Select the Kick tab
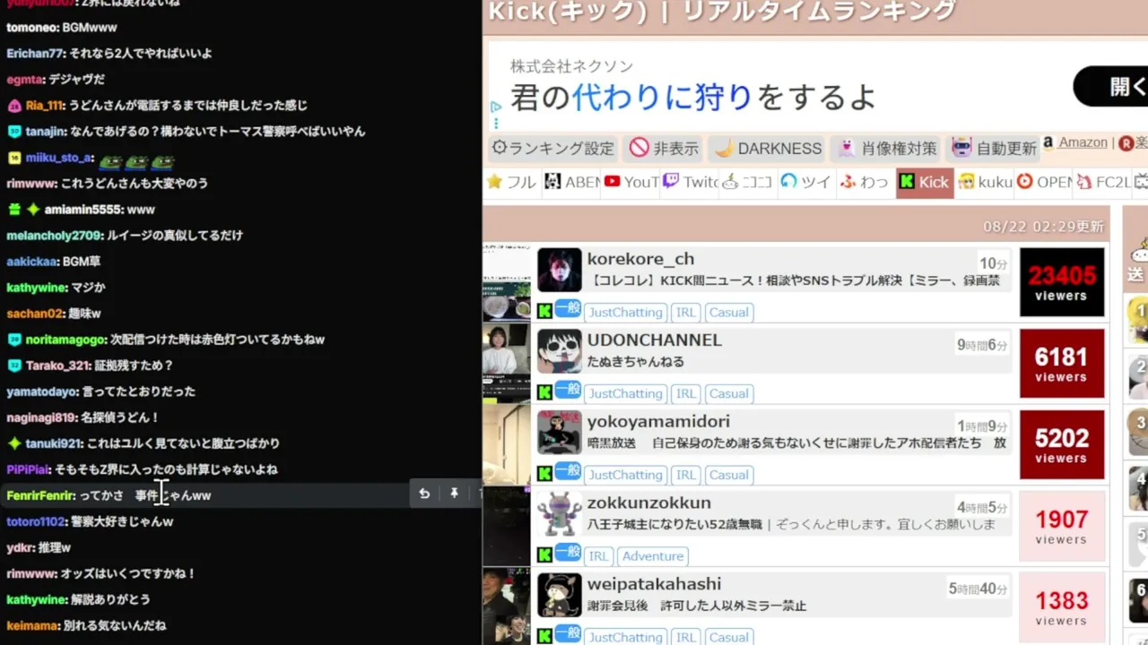Viewport: 1148px width, 645px height. [925, 182]
